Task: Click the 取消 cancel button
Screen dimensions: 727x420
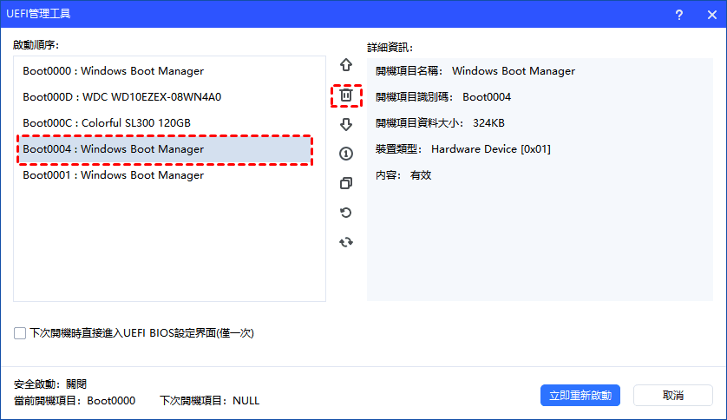Action: tap(673, 396)
